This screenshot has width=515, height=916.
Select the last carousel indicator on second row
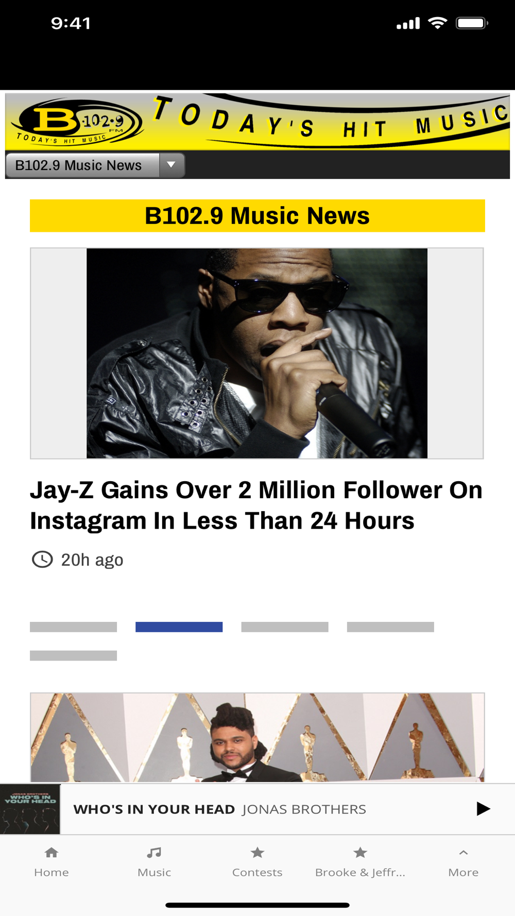[73, 655]
